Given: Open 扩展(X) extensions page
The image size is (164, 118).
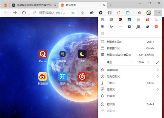Looking at the screenshot, I should pos(130,96).
